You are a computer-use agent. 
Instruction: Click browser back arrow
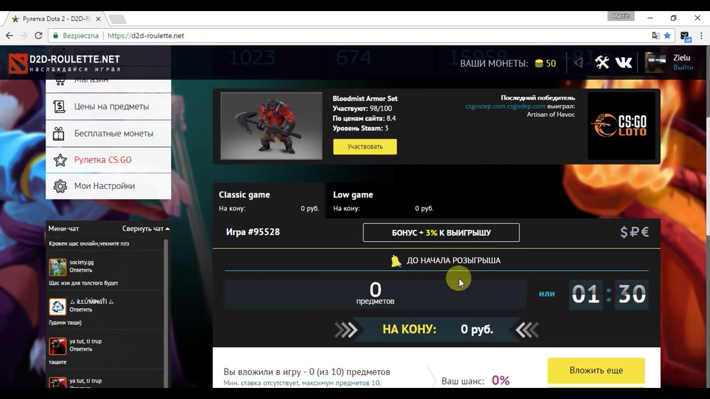click(9, 35)
